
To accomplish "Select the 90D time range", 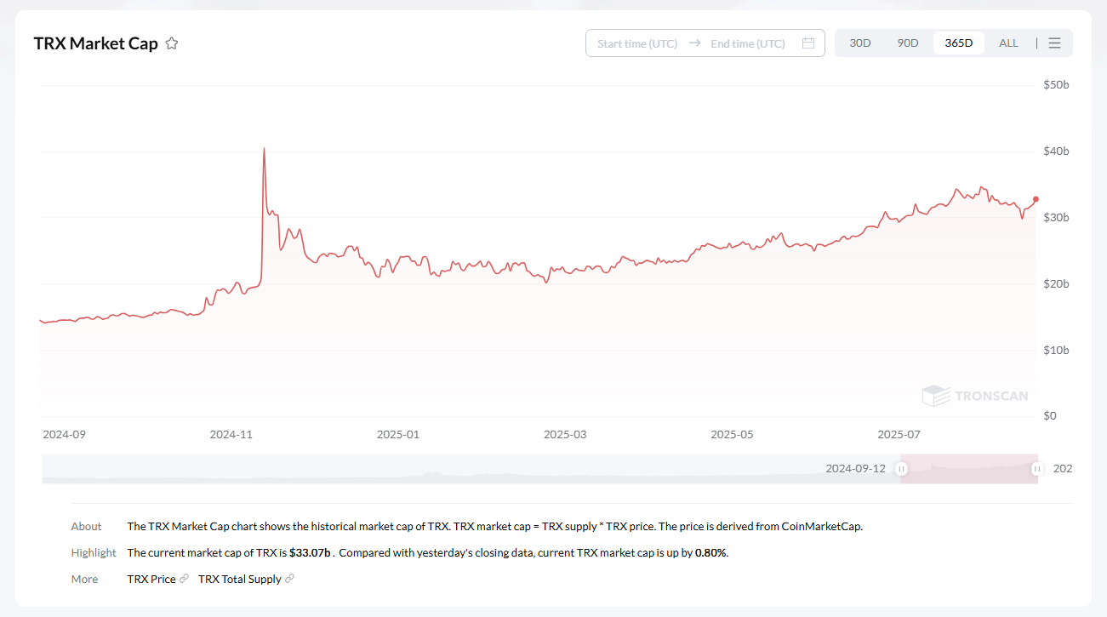I will click(908, 43).
